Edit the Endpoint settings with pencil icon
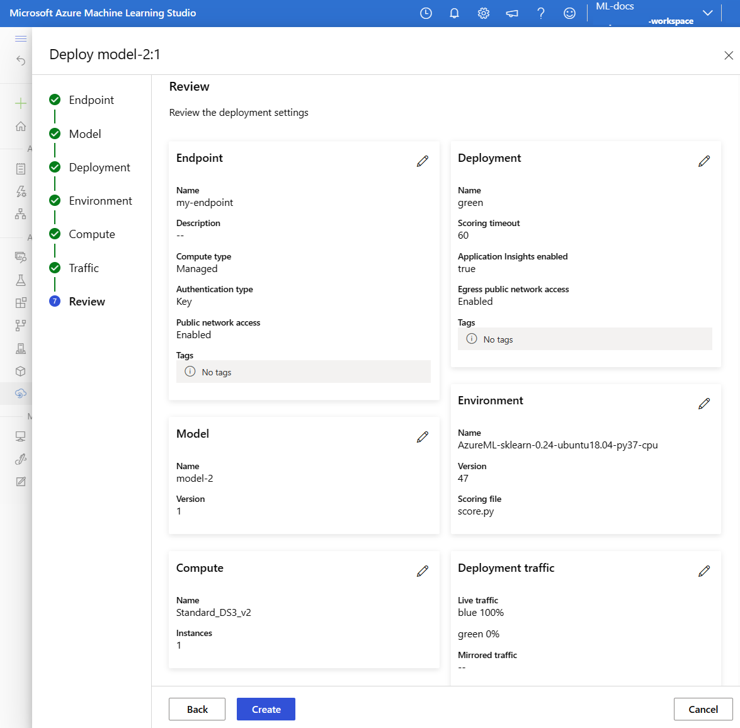Screen dimensions: 740x728 tap(423, 161)
